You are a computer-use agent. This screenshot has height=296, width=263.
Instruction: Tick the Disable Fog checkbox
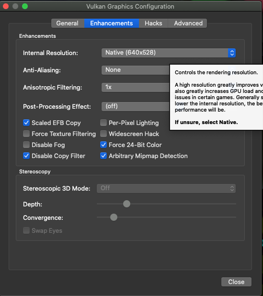click(26, 145)
